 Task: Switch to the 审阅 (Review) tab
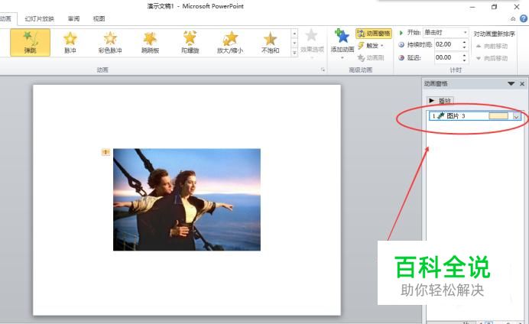[x=73, y=19]
